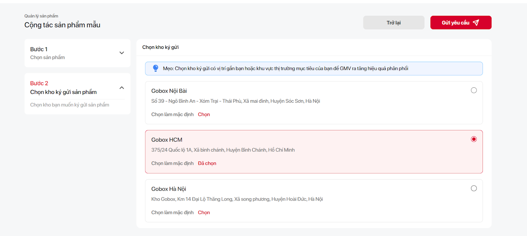Viewport: 527px width, 236px height.
Task: Expand the Bước 1 chevron
Action: pyautogui.click(x=122, y=53)
